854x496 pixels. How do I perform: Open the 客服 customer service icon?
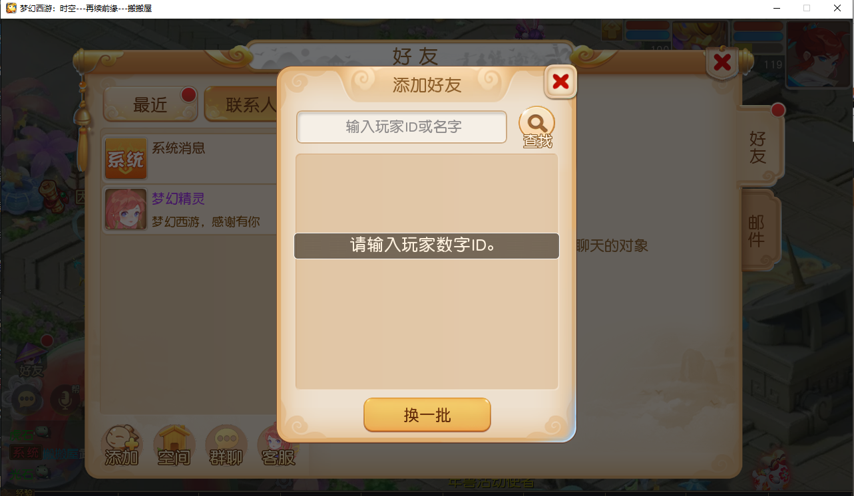pos(278,445)
